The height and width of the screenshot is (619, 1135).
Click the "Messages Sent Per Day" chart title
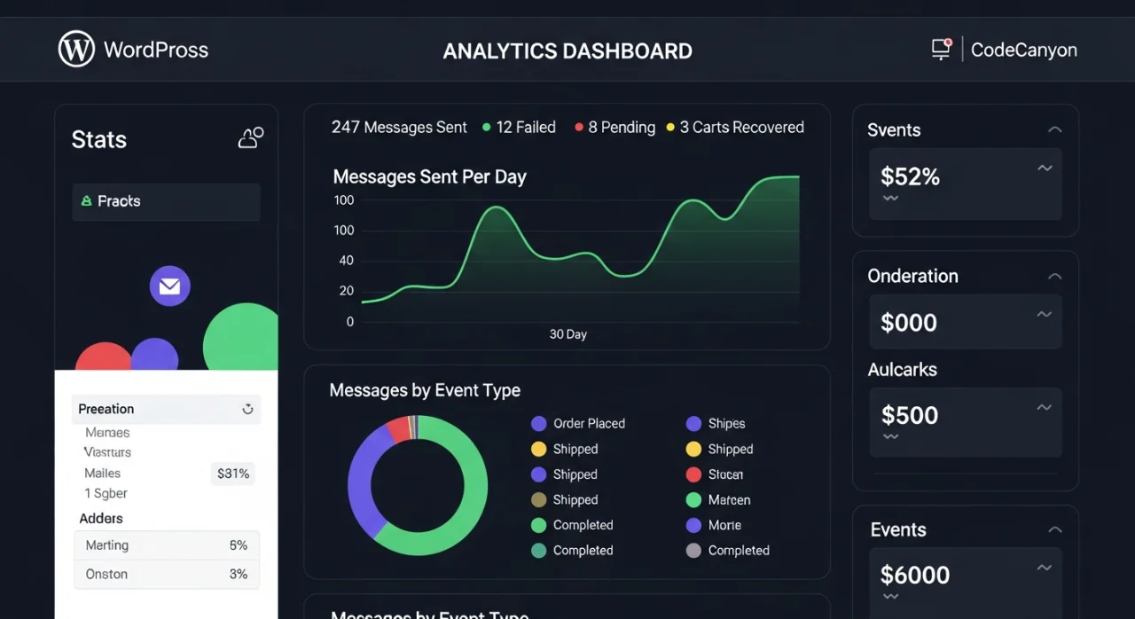click(x=430, y=176)
